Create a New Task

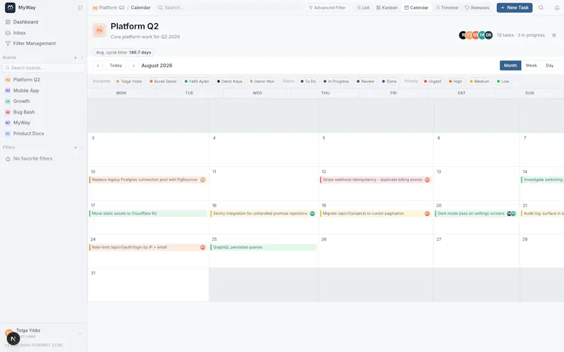(515, 8)
